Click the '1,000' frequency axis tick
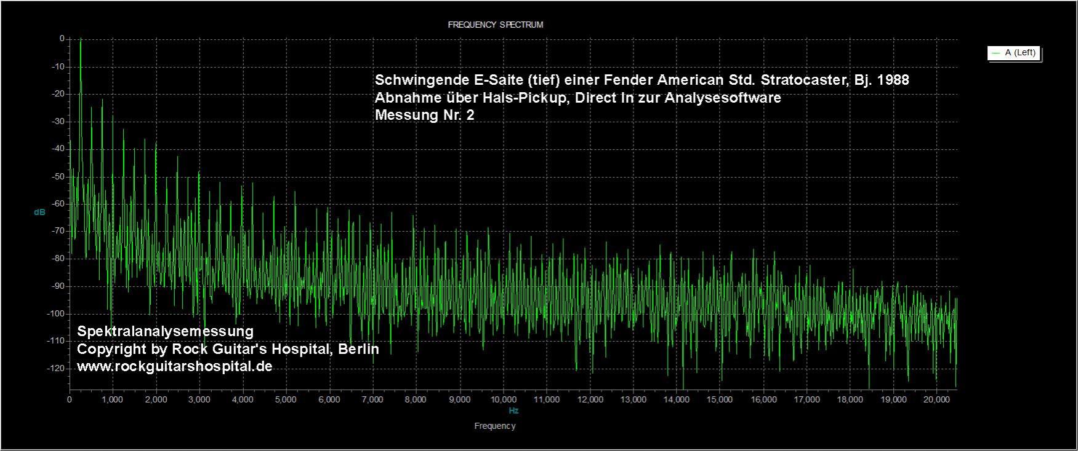Image resolution: width=1078 pixels, height=451 pixels. [x=113, y=399]
